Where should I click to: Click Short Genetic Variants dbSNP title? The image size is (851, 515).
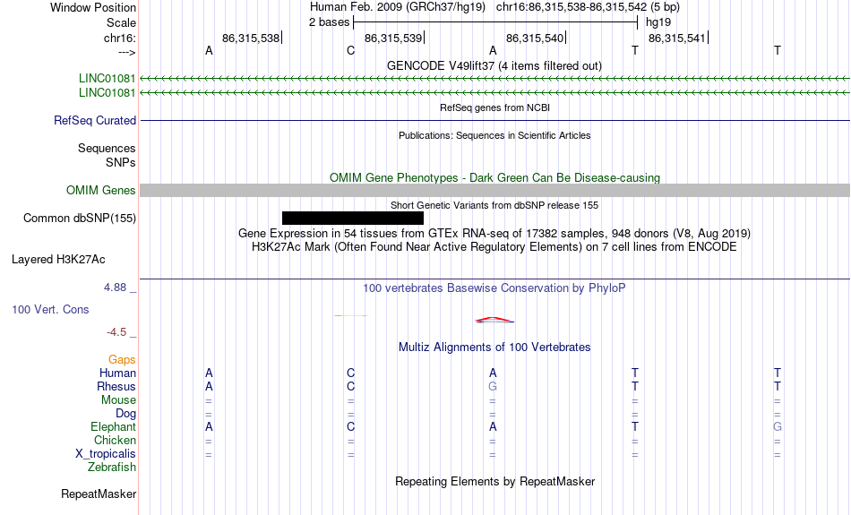pyautogui.click(x=494, y=205)
